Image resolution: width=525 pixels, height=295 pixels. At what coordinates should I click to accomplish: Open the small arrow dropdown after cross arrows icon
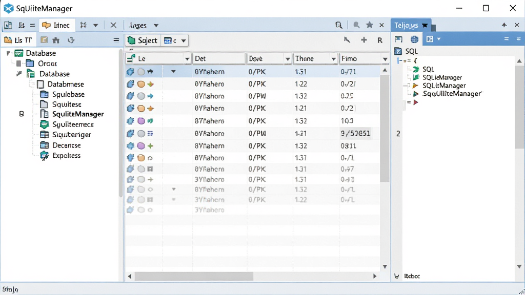(x=96, y=26)
